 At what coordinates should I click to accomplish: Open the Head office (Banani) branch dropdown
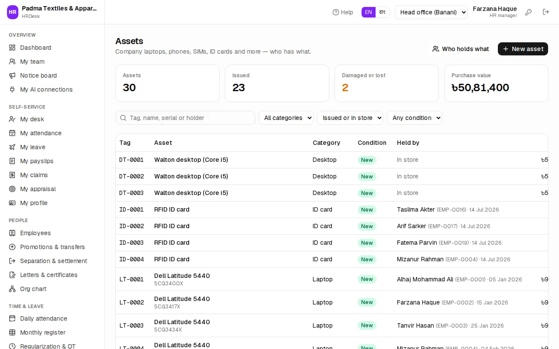click(431, 12)
